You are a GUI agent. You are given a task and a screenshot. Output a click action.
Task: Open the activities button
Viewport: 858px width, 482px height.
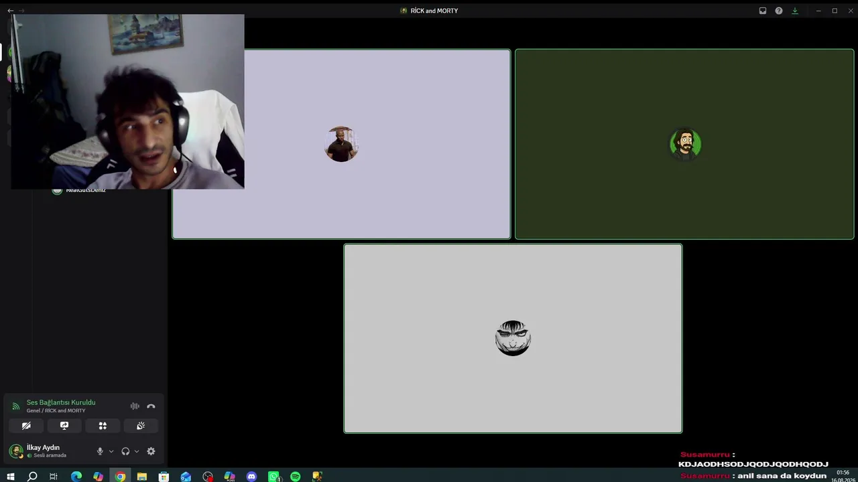[103, 426]
